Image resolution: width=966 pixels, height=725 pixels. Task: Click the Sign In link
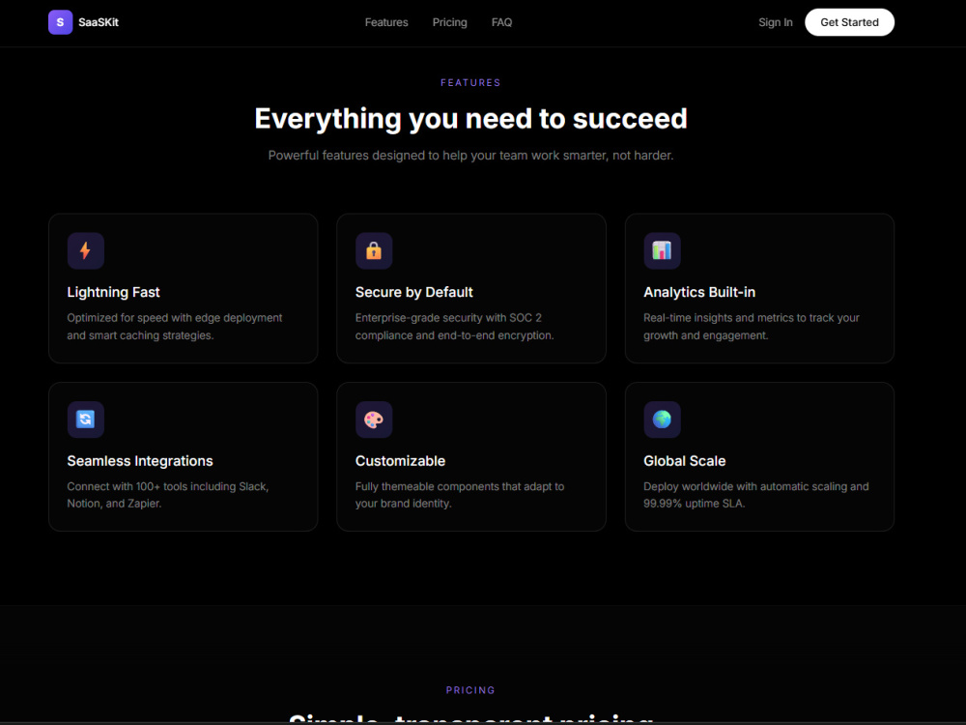(775, 22)
